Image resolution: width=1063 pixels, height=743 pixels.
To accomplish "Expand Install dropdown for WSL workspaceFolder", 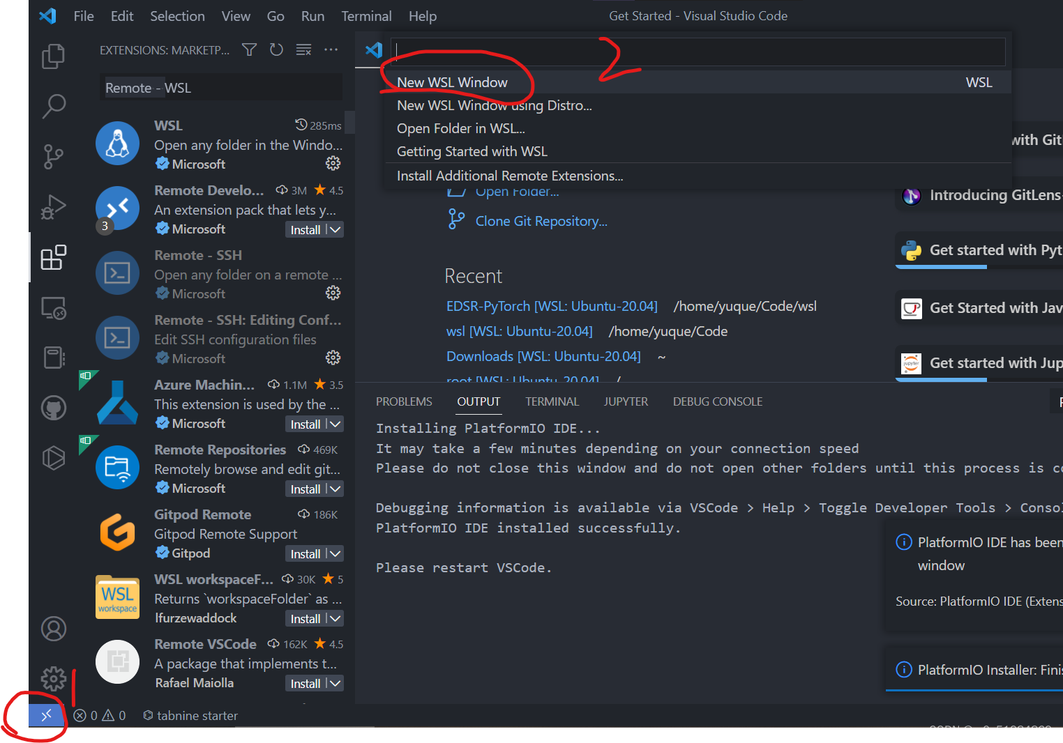I will 335,618.
